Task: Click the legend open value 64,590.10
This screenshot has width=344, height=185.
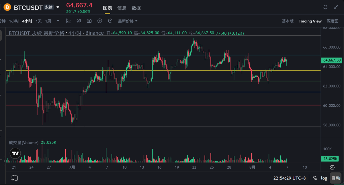Action: [122, 33]
